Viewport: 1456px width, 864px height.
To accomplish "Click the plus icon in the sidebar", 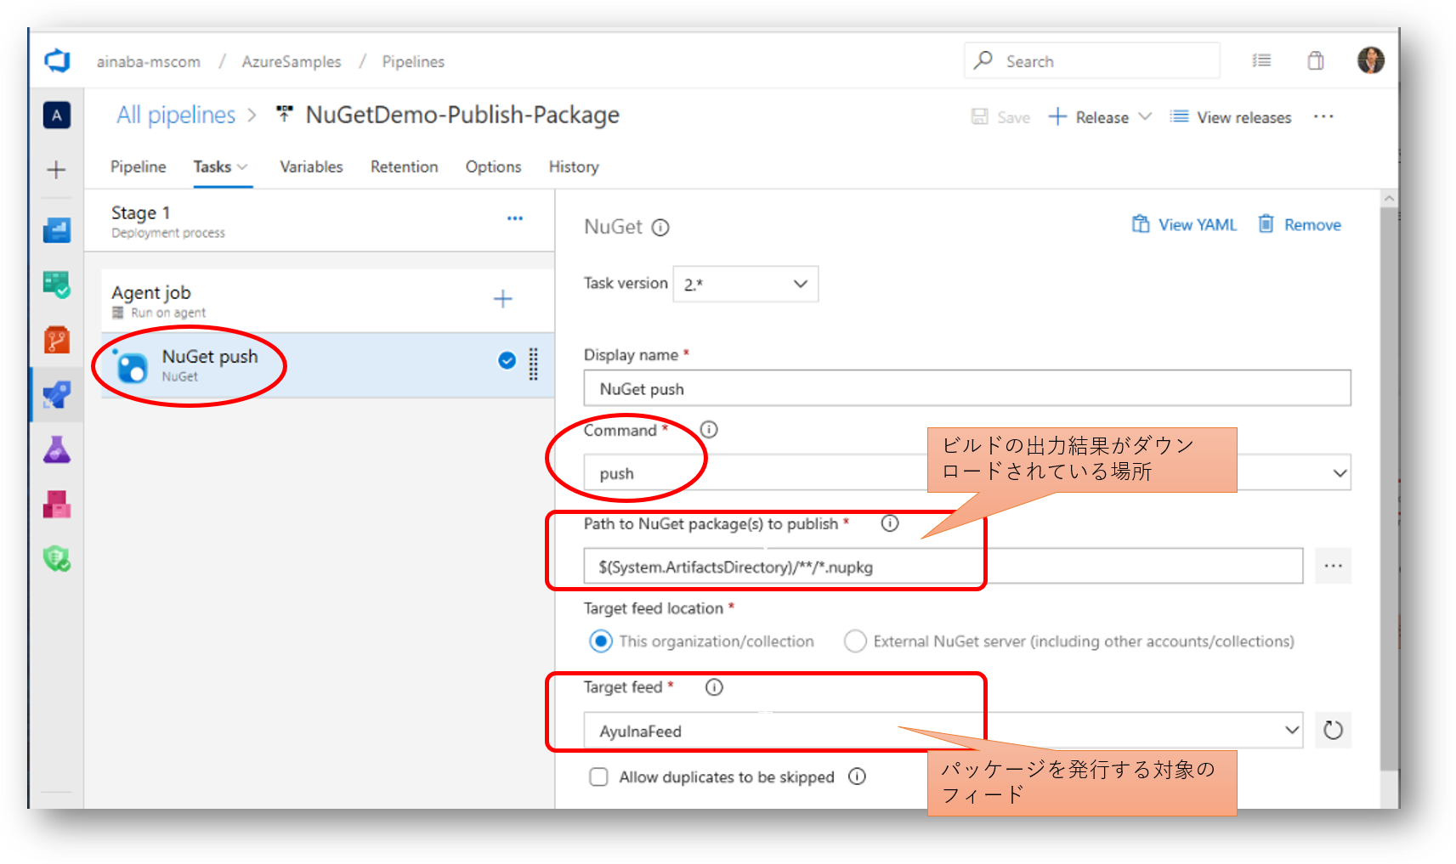I will [56, 170].
